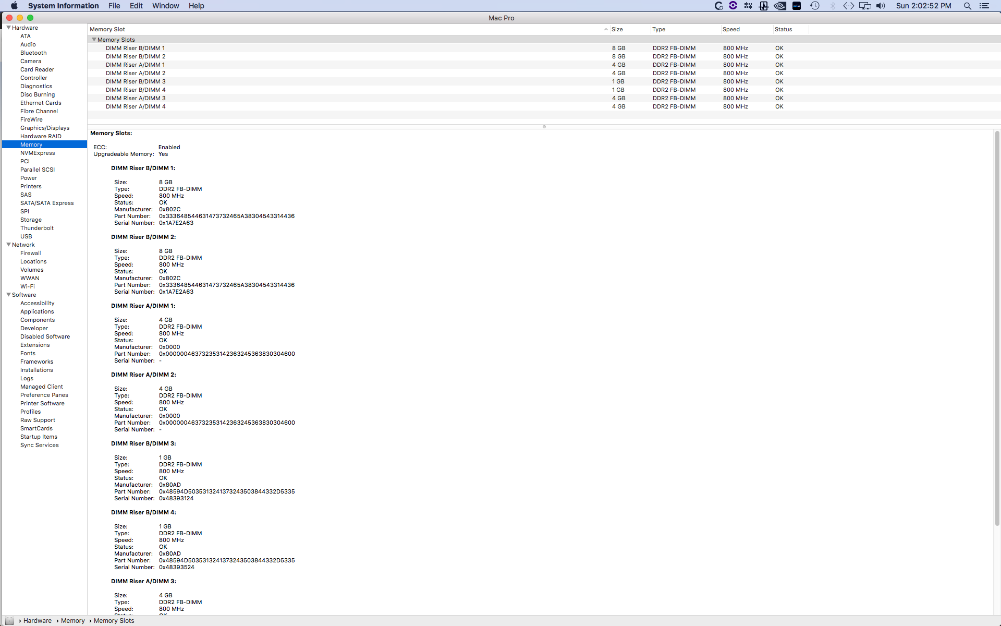Select Bluetooth in the sidebar

click(33, 53)
